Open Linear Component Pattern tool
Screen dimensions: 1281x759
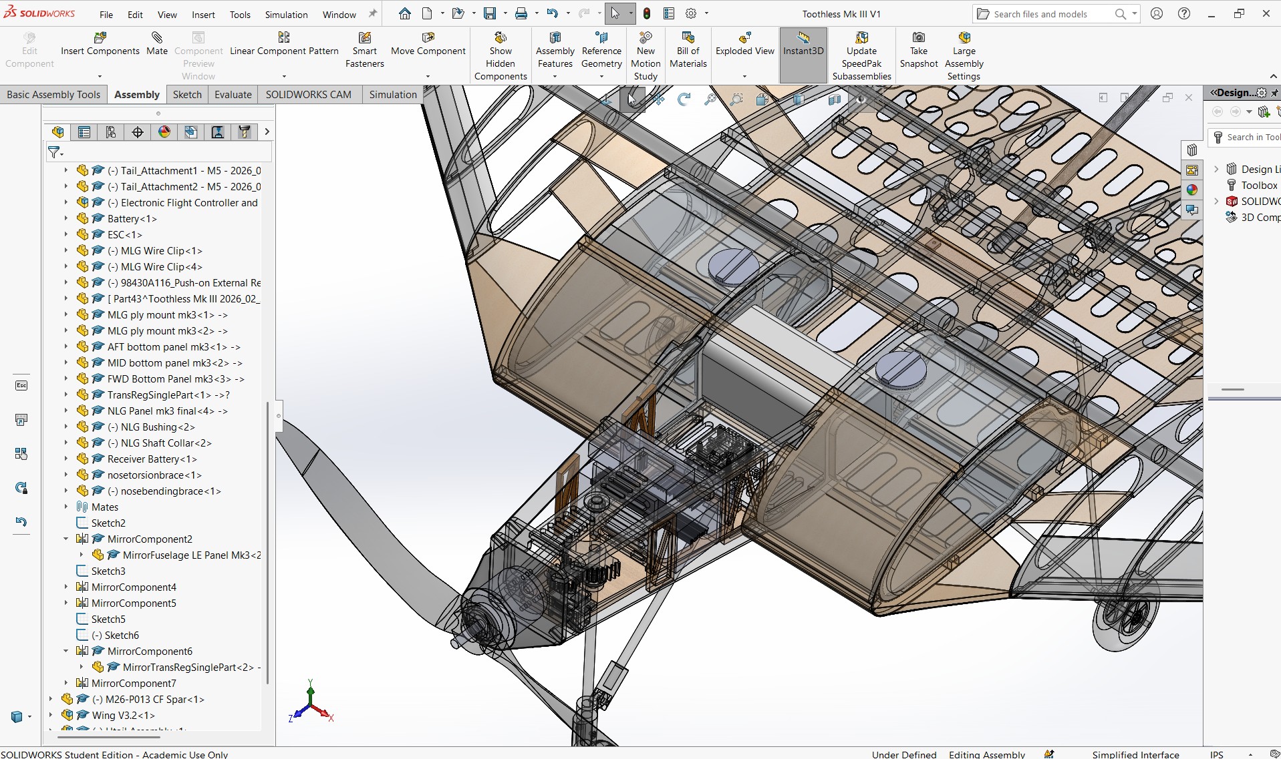coord(284,43)
